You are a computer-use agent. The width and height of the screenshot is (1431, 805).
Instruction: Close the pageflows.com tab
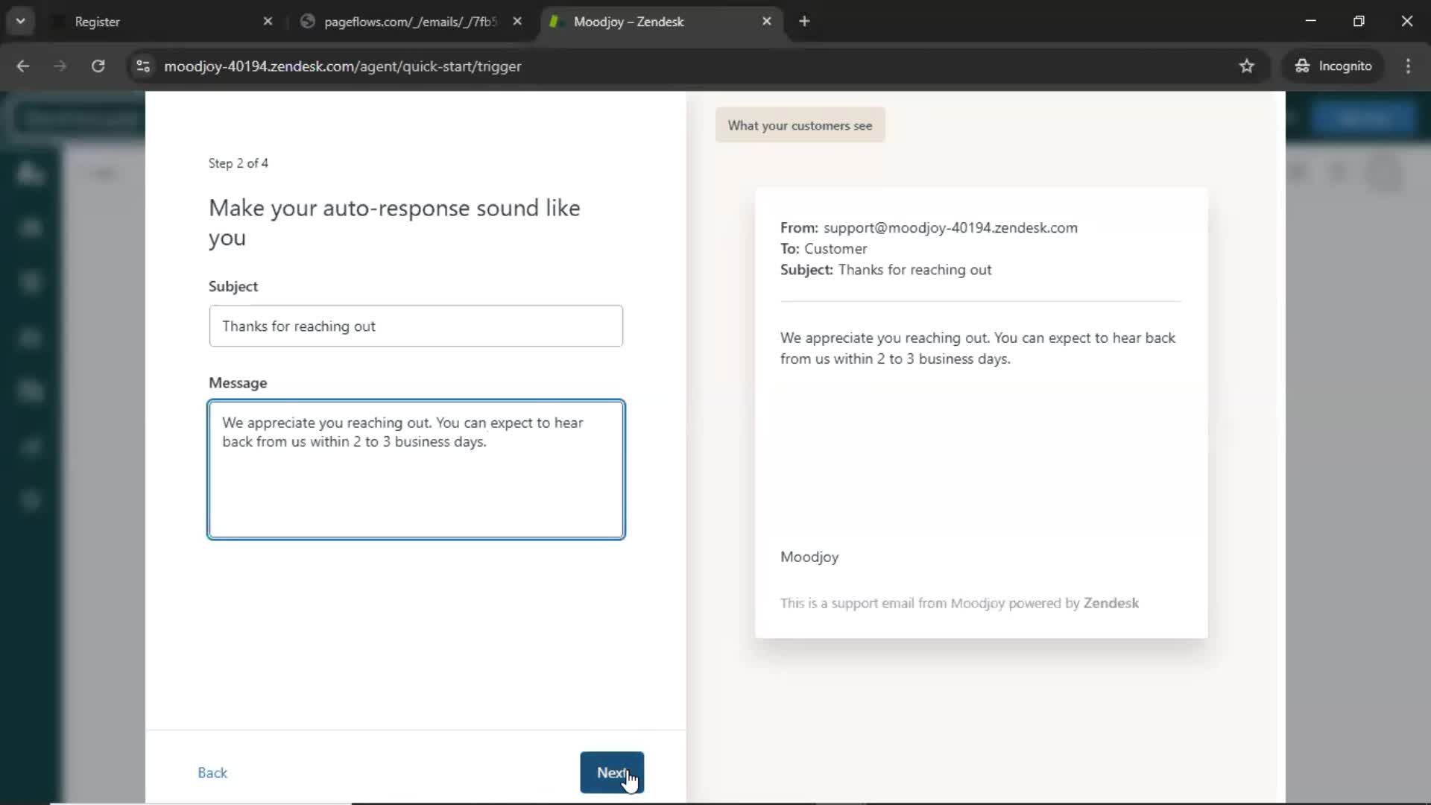(x=517, y=22)
